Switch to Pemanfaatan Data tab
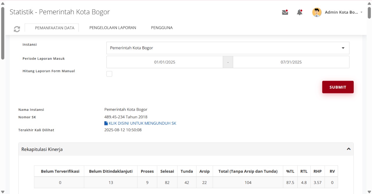The width and height of the screenshot is (372, 194). click(52, 28)
